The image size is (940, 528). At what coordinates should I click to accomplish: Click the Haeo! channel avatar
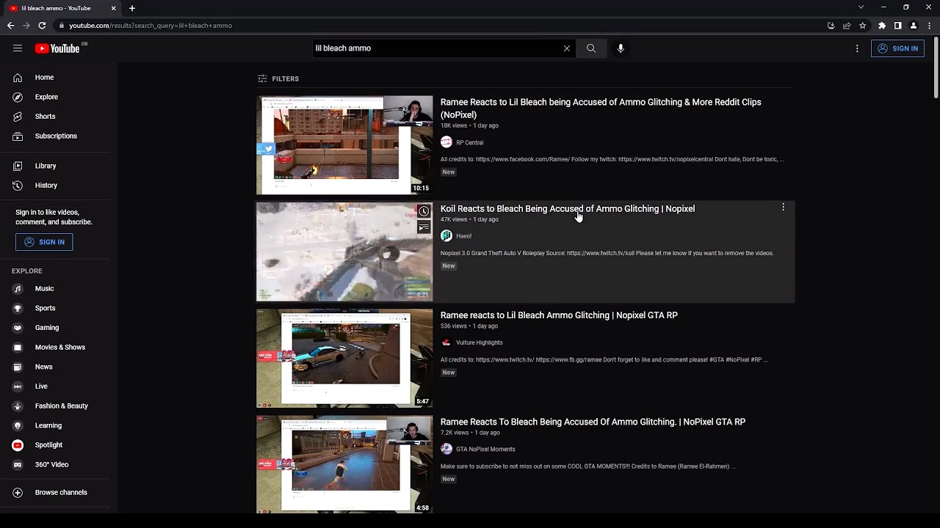[x=446, y=236]
